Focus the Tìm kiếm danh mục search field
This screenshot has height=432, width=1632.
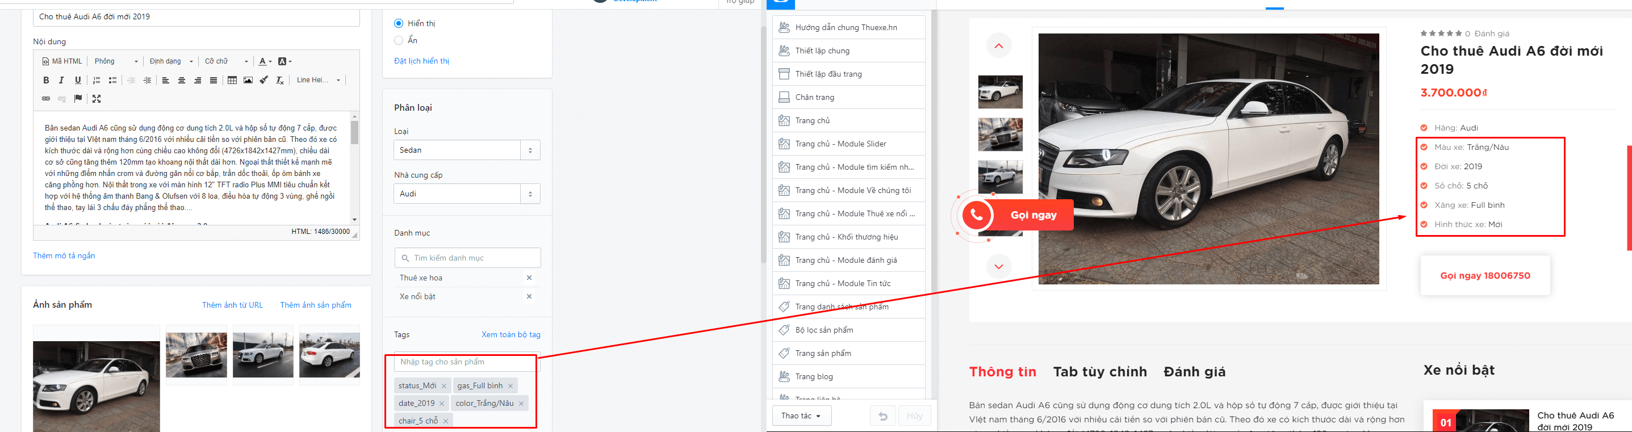(x=467, y=258)
